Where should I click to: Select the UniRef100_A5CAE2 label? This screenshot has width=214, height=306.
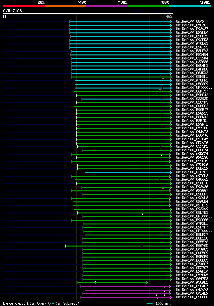pyautogui.click(x=192, y=283)
